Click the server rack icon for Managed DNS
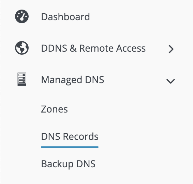This screenshot has width=193, height=184. pyautogui.click(x=22, y=79)
